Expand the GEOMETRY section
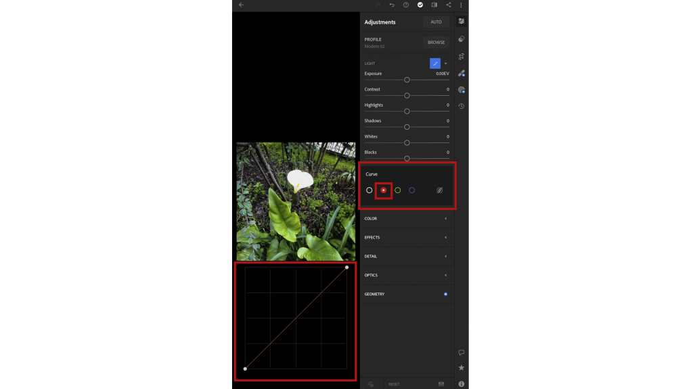This screenshot has height=389, width=693. pyautogui.click(x=407, y=294)
